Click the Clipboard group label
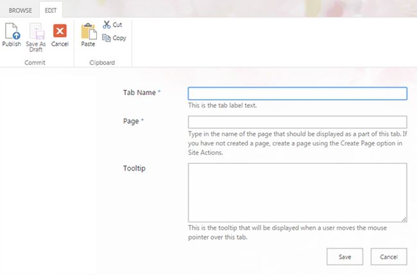This screenshot has height=275, width=417. tap(101, 62)
